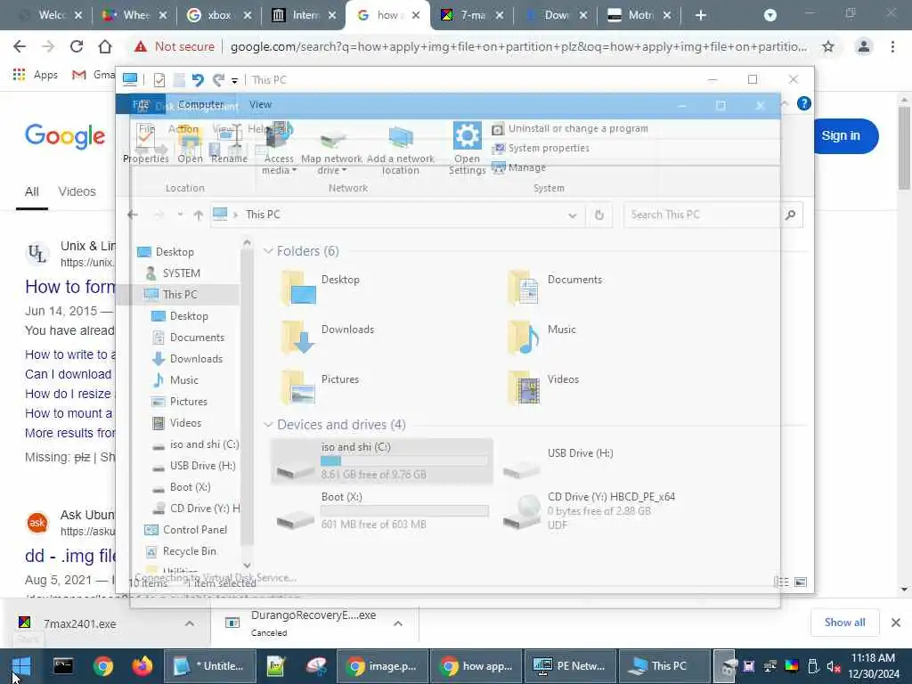Click the Open Settings gear in the ribbon
The image size is (912, 684).
[x=467, y=148]
